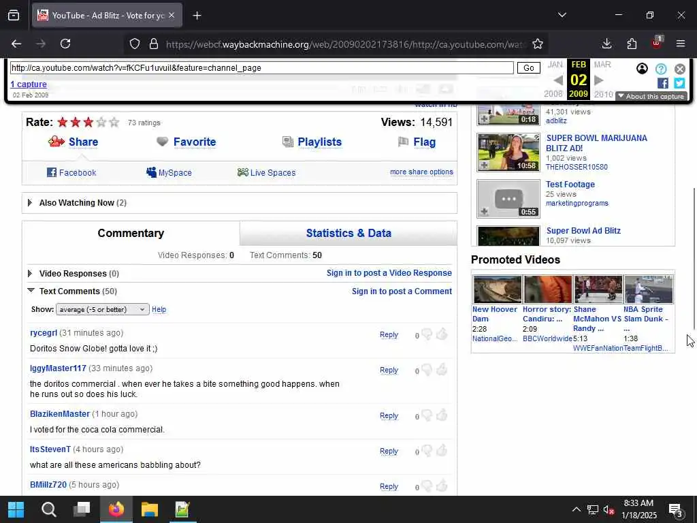Go to previous capture arrow

pos(559,80)
